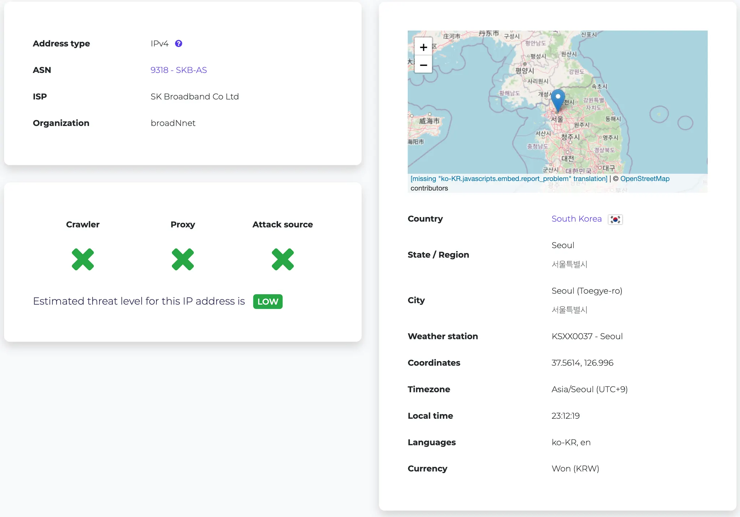
Task: Click the green X under Crawler
Action: [x=83, y=259]
